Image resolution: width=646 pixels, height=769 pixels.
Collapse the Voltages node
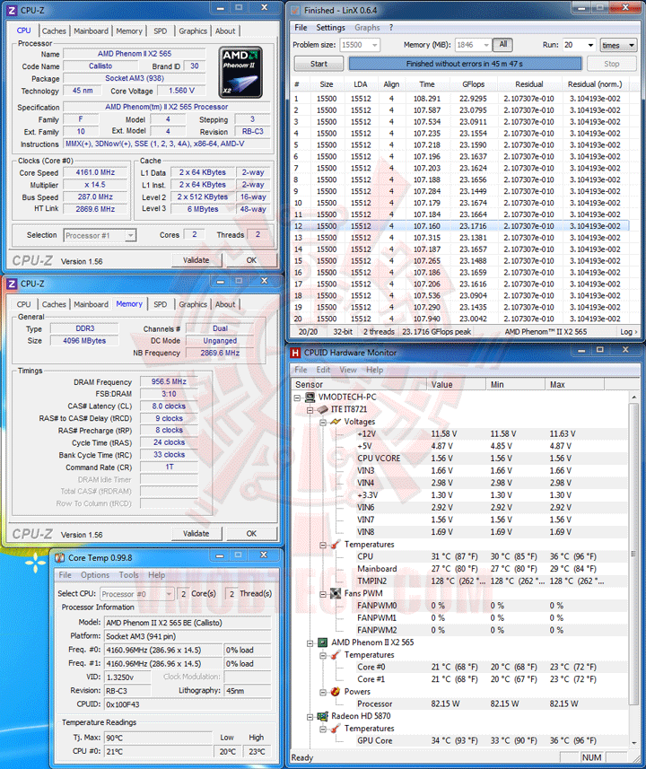click(x=323, y=422)
